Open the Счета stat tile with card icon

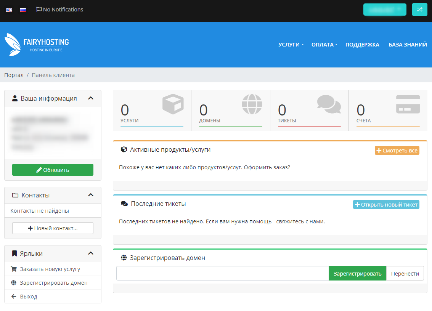pos(388,111)
